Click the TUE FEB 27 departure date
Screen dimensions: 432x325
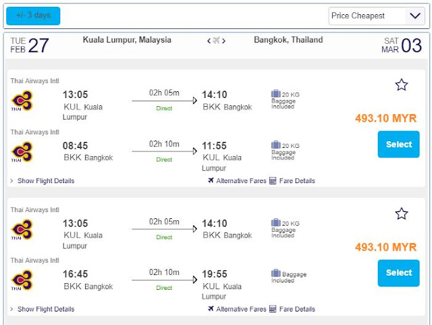pos(30,45)
